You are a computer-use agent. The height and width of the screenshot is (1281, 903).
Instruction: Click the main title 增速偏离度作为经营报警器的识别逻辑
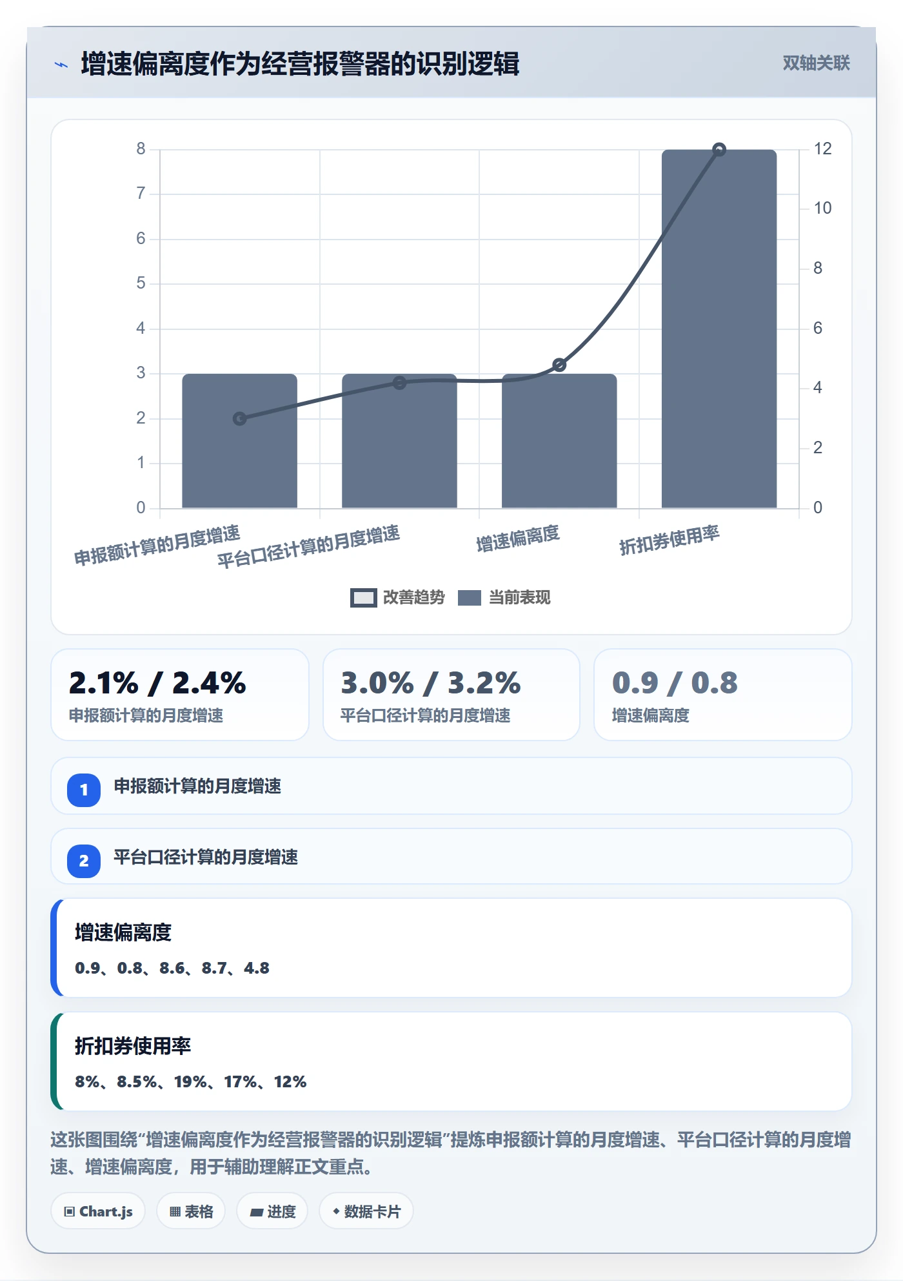click(x=300, y=65)
